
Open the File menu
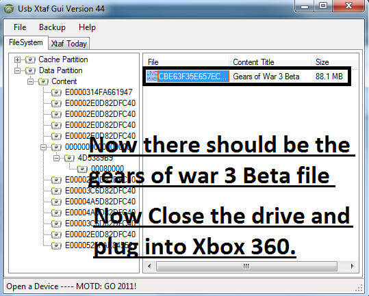tap(20, 27)
